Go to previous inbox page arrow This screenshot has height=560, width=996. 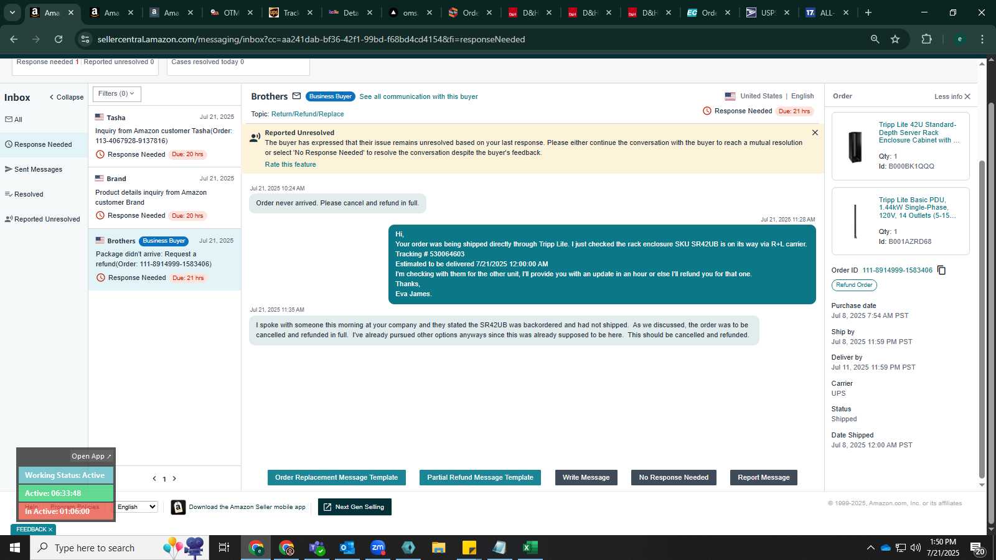[154, 478]
